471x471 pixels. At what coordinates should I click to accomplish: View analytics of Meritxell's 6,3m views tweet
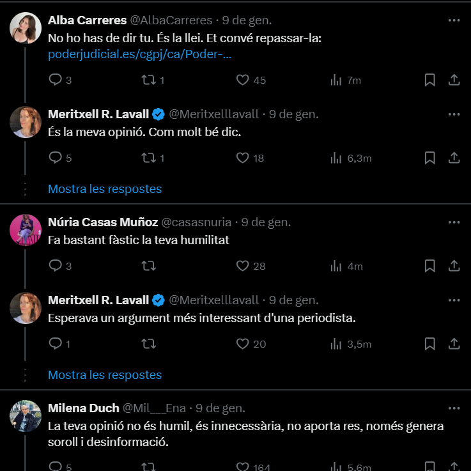336,157
